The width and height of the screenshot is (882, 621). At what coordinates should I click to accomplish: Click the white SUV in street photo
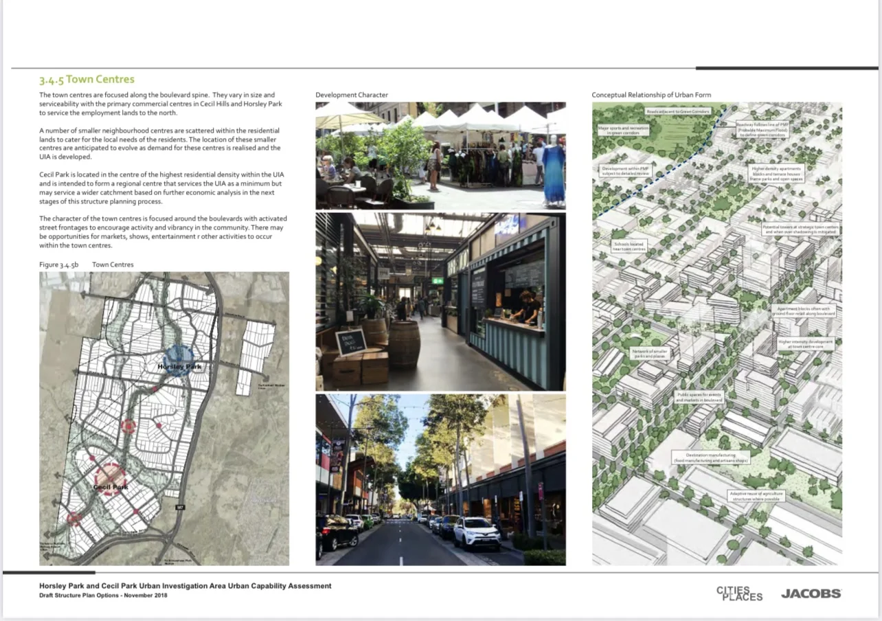pos(475,532)
